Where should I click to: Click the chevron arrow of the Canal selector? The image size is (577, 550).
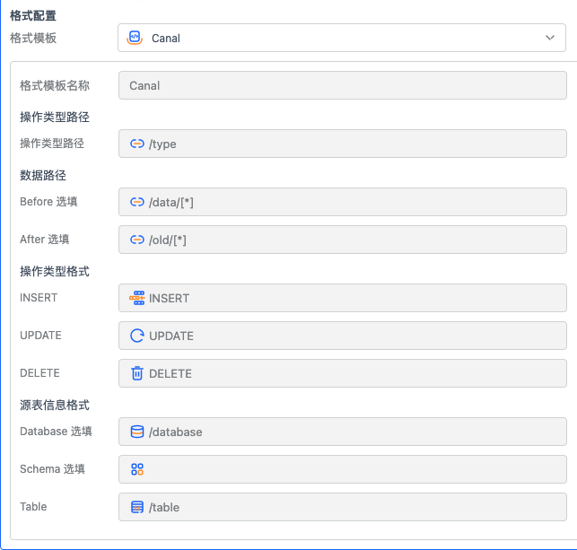[550, 38]
